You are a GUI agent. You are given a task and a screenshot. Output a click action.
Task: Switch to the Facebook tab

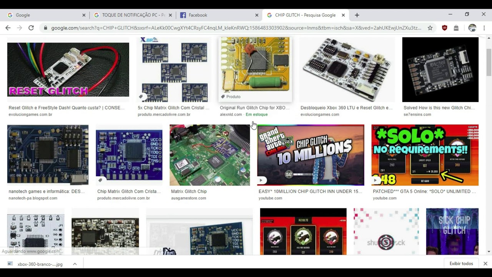click(x=219, y=15)
